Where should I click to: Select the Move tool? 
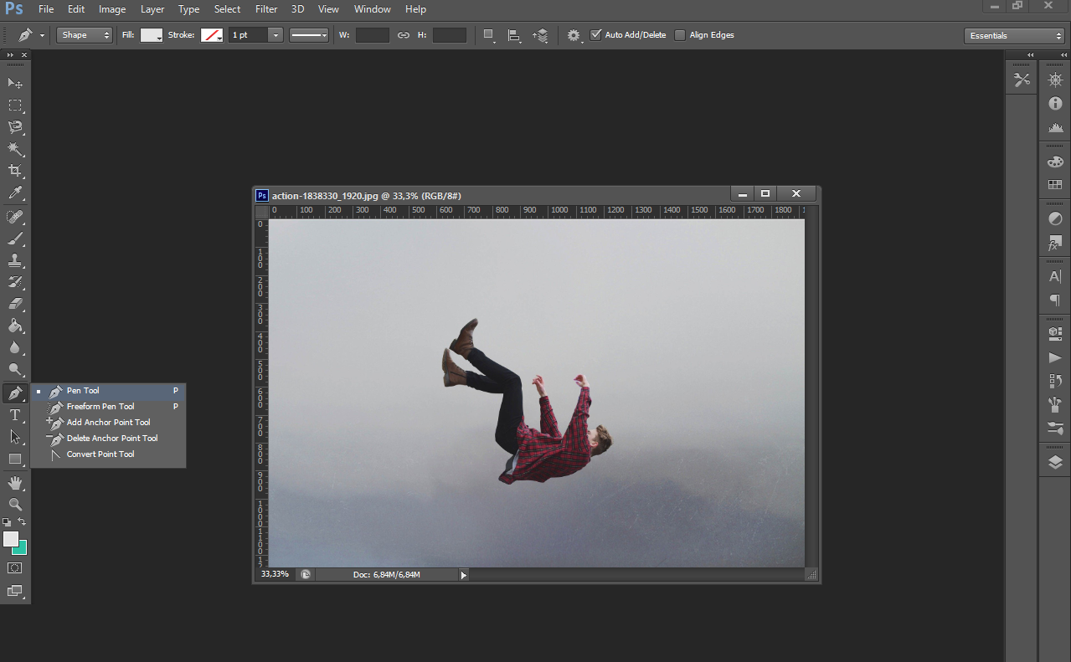click(x=15, y=83)
